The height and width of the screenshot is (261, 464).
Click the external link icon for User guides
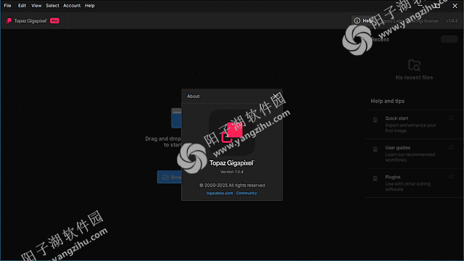[x=451, y=147]
